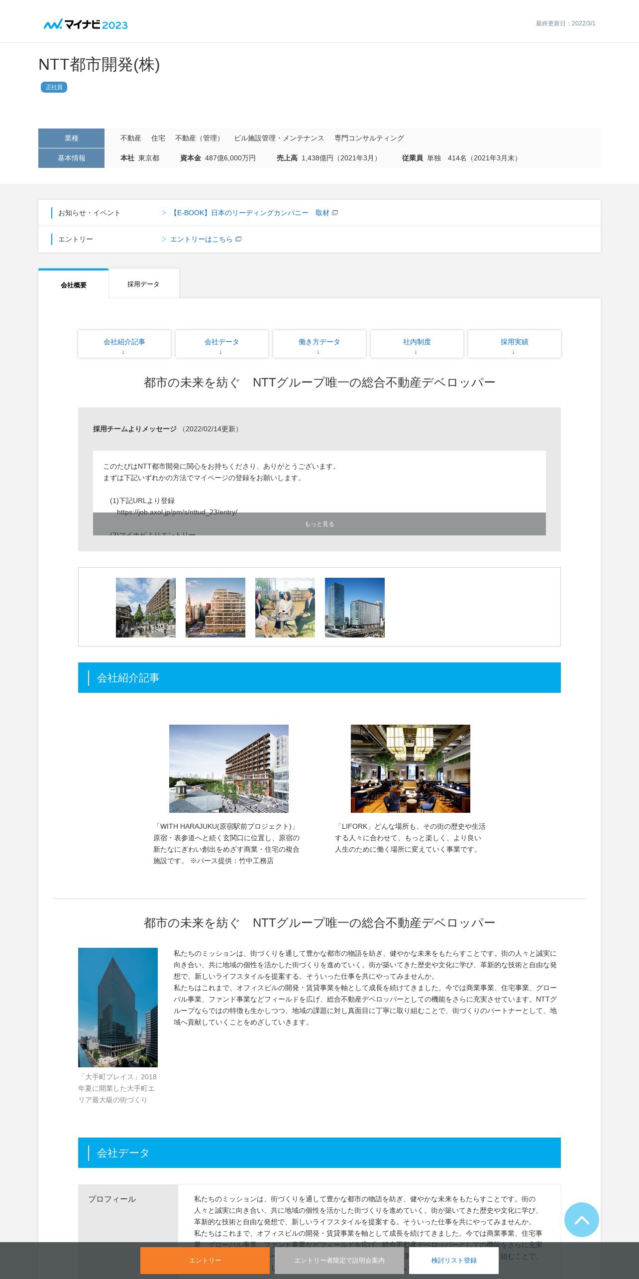The height and width of the screenshot is (1279, 639).
Task: Click the 業種 label cell
Action: 71,138
